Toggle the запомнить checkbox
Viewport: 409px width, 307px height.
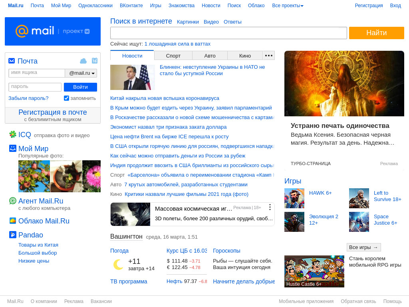click(x=67, y=98)
